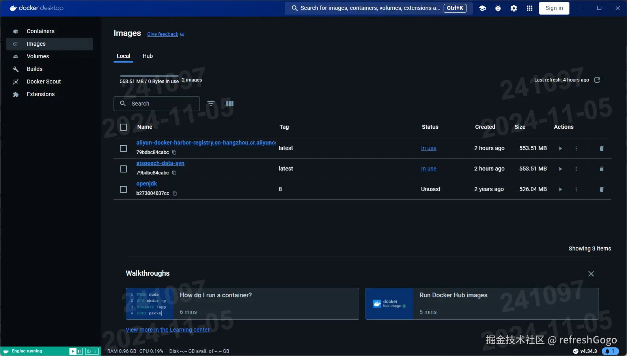Run the openjdk image
Viewport: 627px width, 356px height.
[x=560, y=189]
